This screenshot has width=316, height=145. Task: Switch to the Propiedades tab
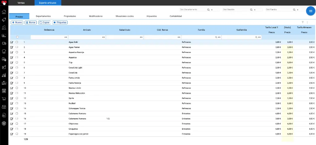pos(70,16)
